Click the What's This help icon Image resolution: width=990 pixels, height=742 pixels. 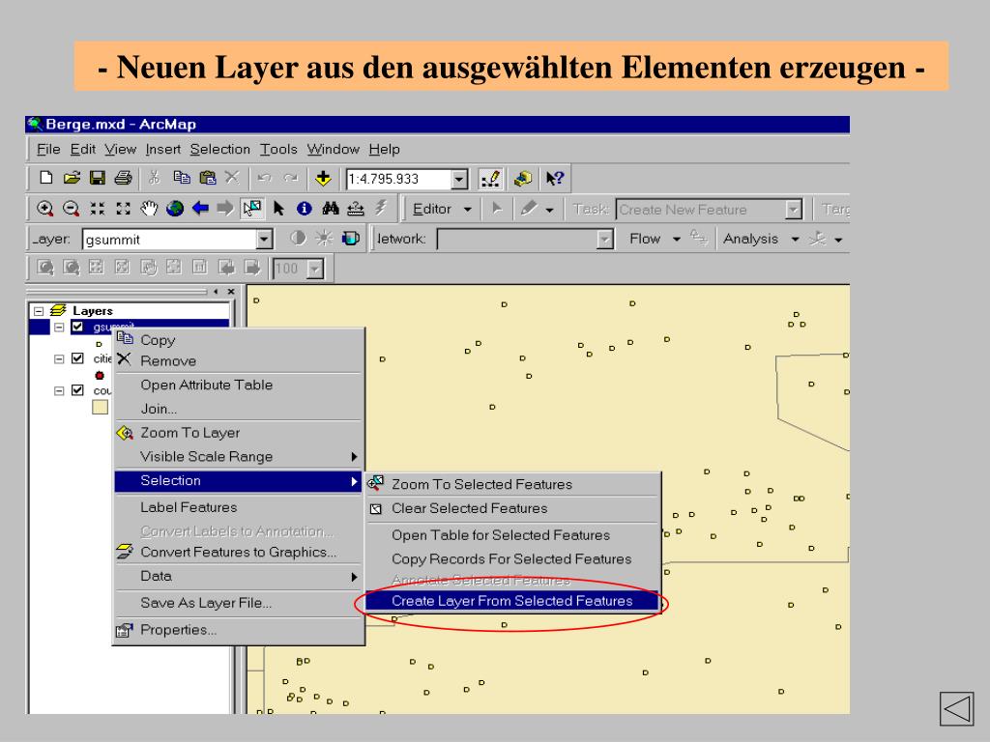pos(555,179)
